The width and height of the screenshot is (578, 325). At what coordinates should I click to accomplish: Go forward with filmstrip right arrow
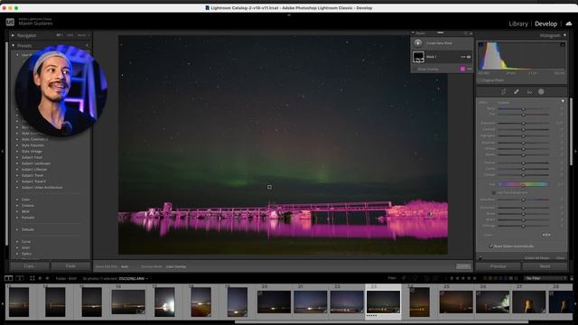click(x=47, y=278)
